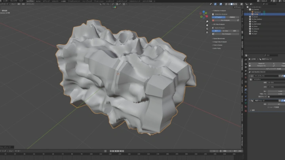Select rendered viewport shading mode

(236, 4)
